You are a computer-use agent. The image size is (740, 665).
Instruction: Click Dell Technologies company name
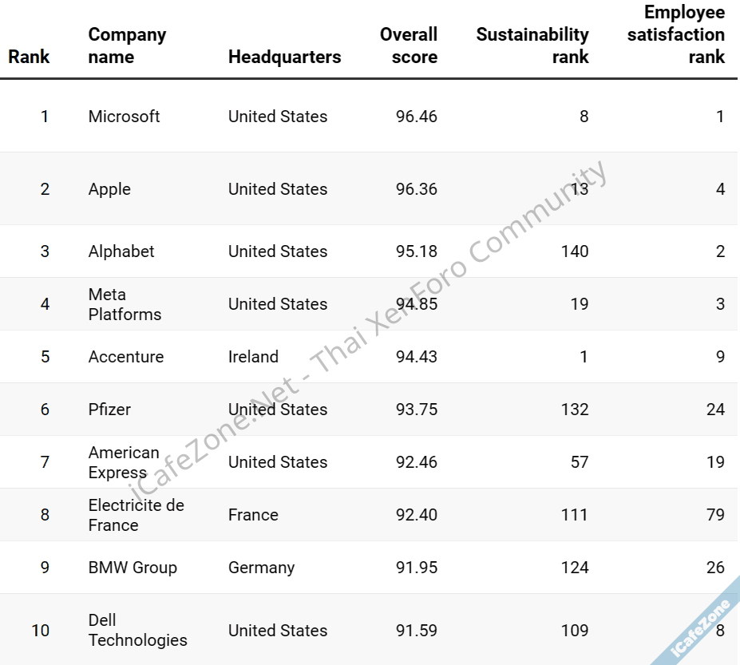(137, 630)
